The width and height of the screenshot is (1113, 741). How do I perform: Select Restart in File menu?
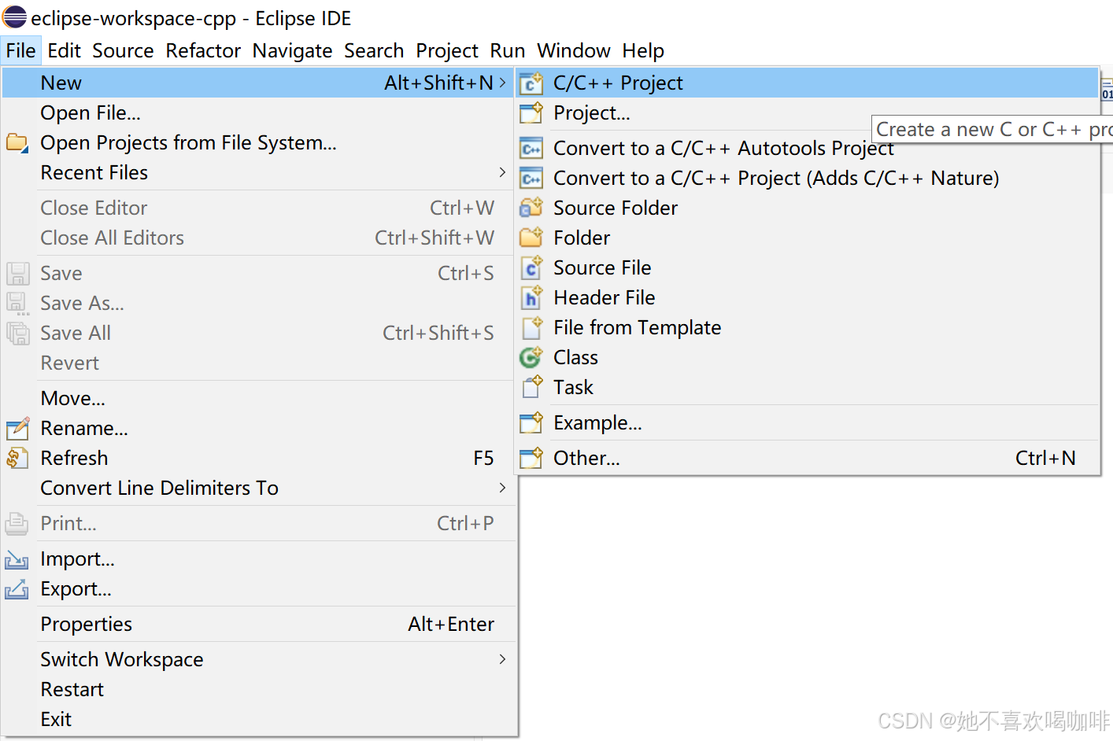[x=259, y=689]
